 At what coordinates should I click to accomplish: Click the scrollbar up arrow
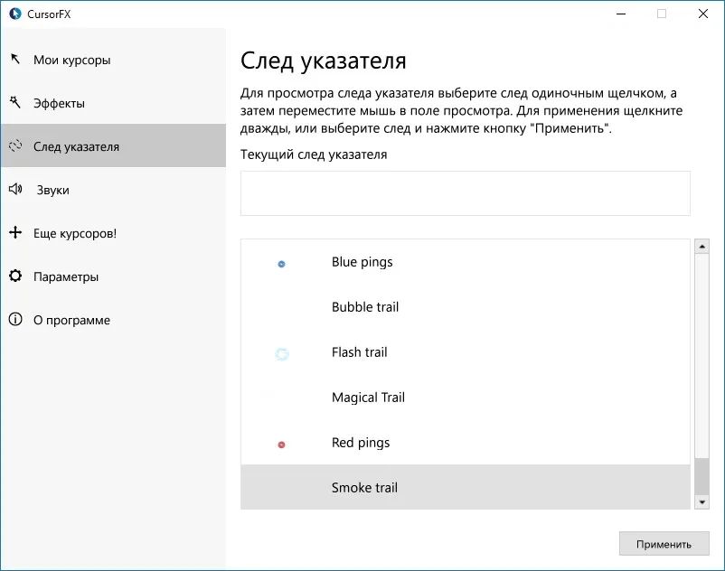701,247
